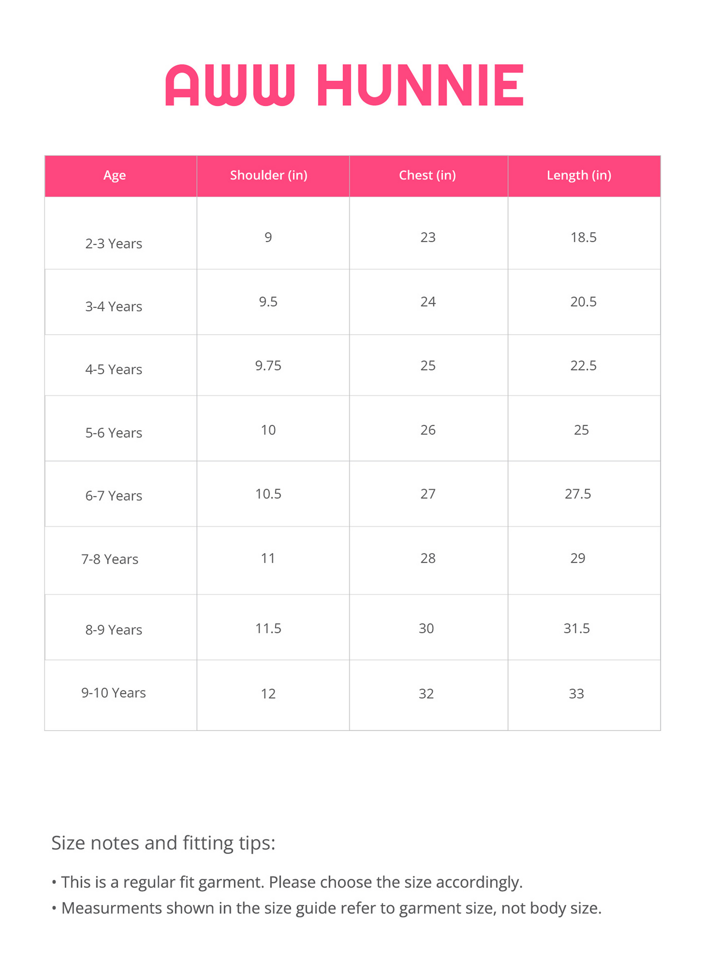The image size is (704, 969).
Task: Click shoulder value 10.5
Action: (268, 494)
